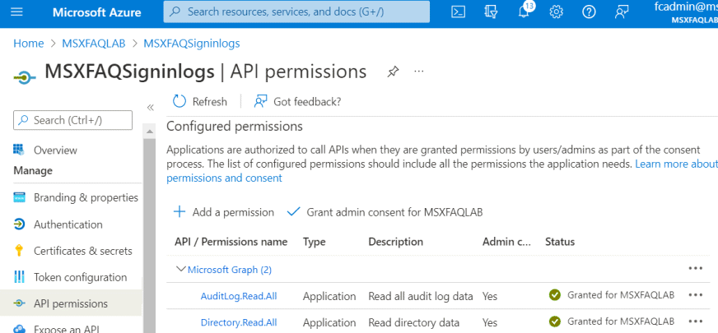
Task: Click the MSXFAQSigninlogs app icon beside title
Action: tap(24, 77)
